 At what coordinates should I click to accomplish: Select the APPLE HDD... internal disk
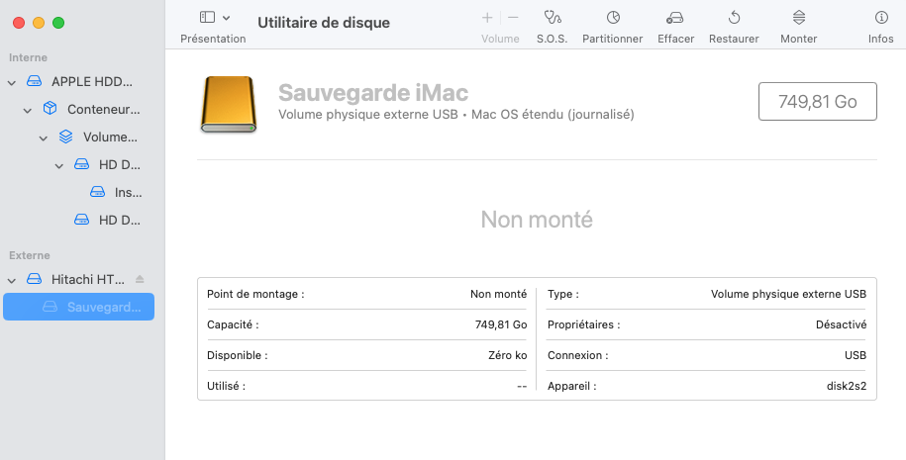(x=92, y=82)
